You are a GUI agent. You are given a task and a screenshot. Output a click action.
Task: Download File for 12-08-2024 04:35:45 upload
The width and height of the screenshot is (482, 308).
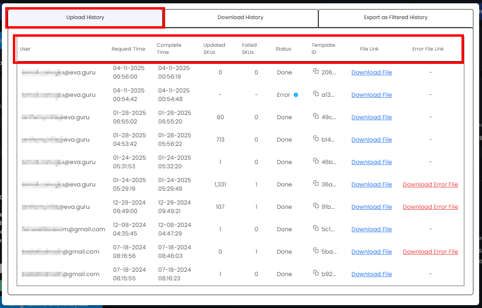[372, 229]
